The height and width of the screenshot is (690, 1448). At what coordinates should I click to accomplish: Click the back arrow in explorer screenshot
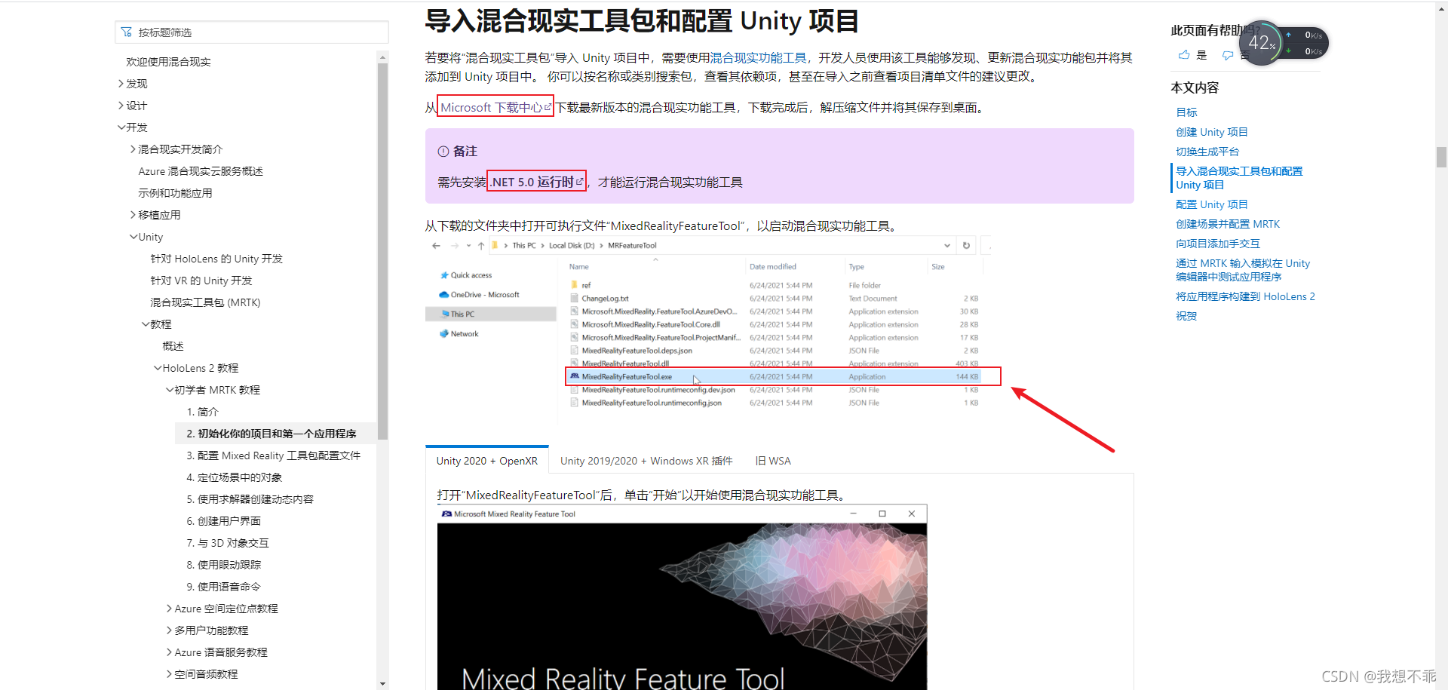(436, 246)
